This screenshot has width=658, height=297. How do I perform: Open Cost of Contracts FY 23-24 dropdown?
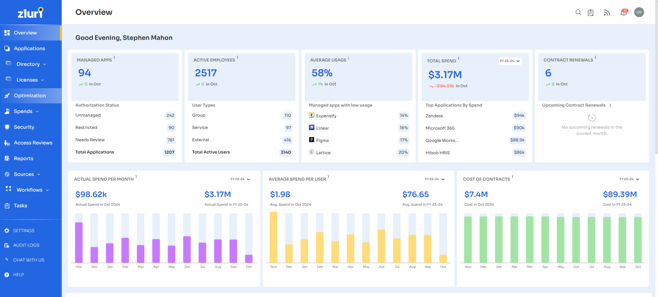point(629,179)
